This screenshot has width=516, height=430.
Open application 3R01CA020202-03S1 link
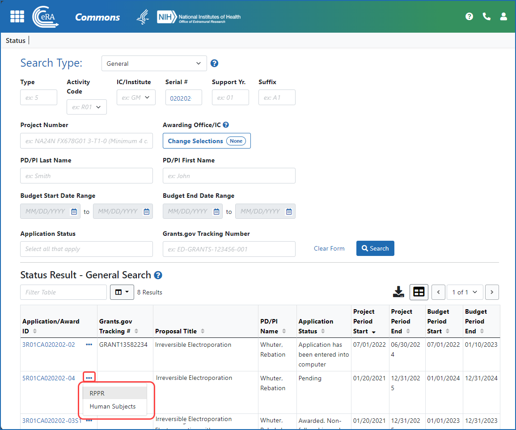[x=52, y=421]
